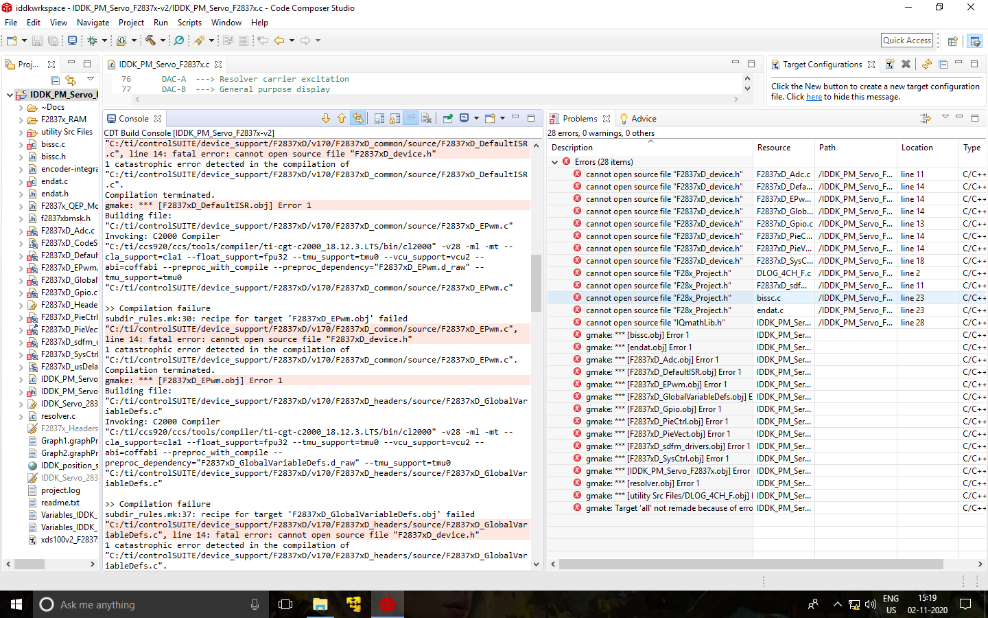Image resolution: width=988 pixels, height=618 pixels.
Task: Start a Debug session from the toolbar
Action: pyautogui.click(x=93, y=41)
